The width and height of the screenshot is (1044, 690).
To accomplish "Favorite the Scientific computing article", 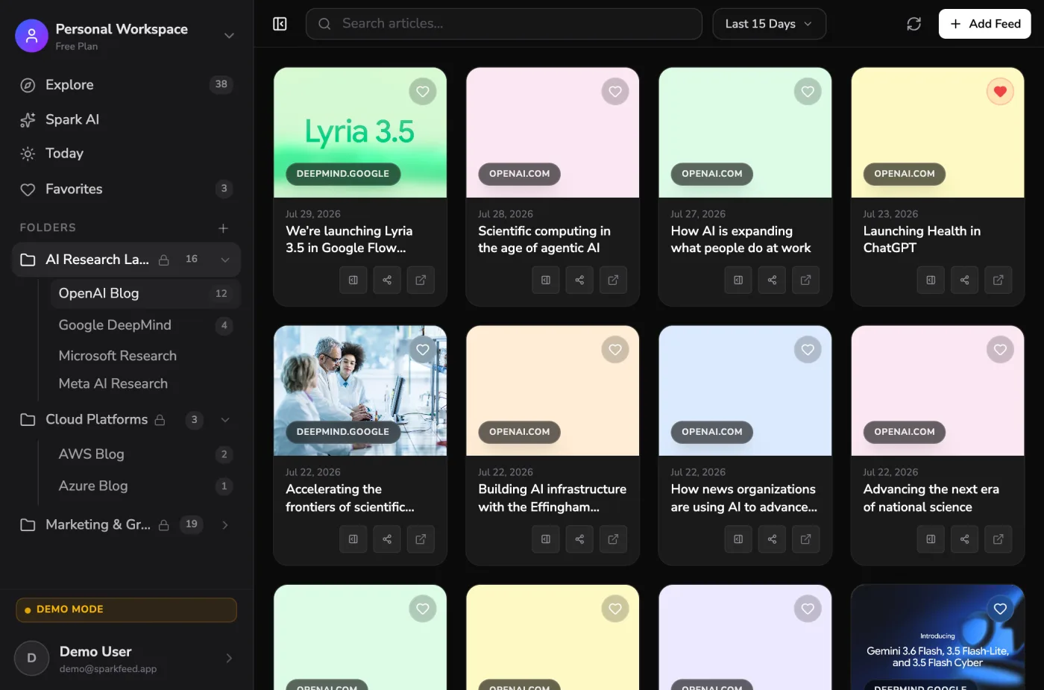I will tap(615, 92).
